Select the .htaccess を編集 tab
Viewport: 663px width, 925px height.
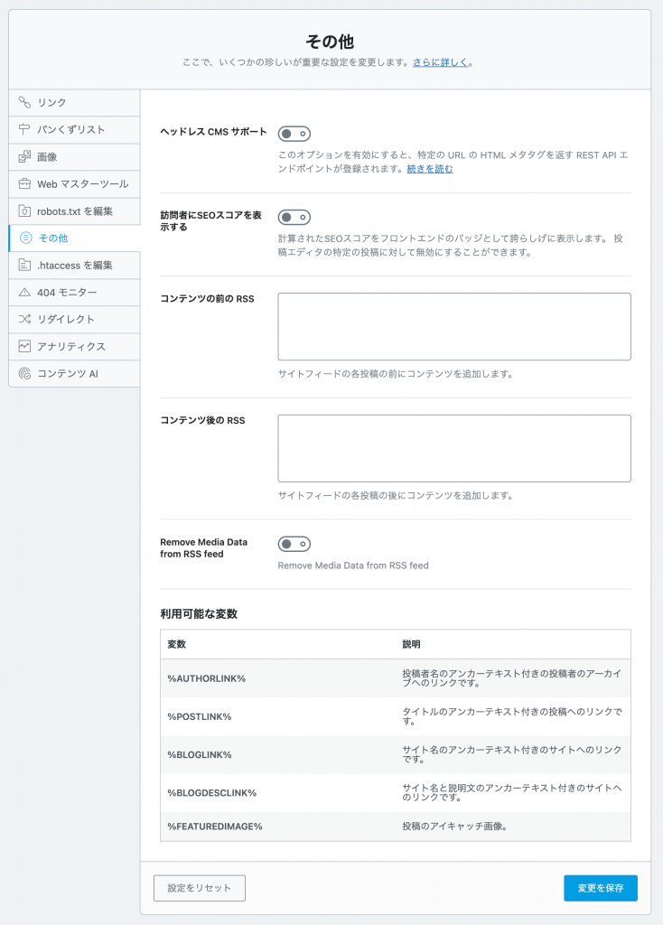(x=74, y=266)
